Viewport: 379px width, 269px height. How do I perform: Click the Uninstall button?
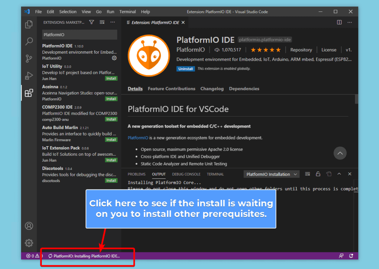tap(186, 69)
